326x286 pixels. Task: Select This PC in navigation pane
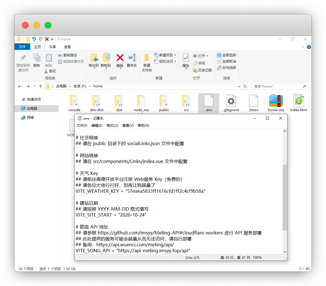coord(32,108)
